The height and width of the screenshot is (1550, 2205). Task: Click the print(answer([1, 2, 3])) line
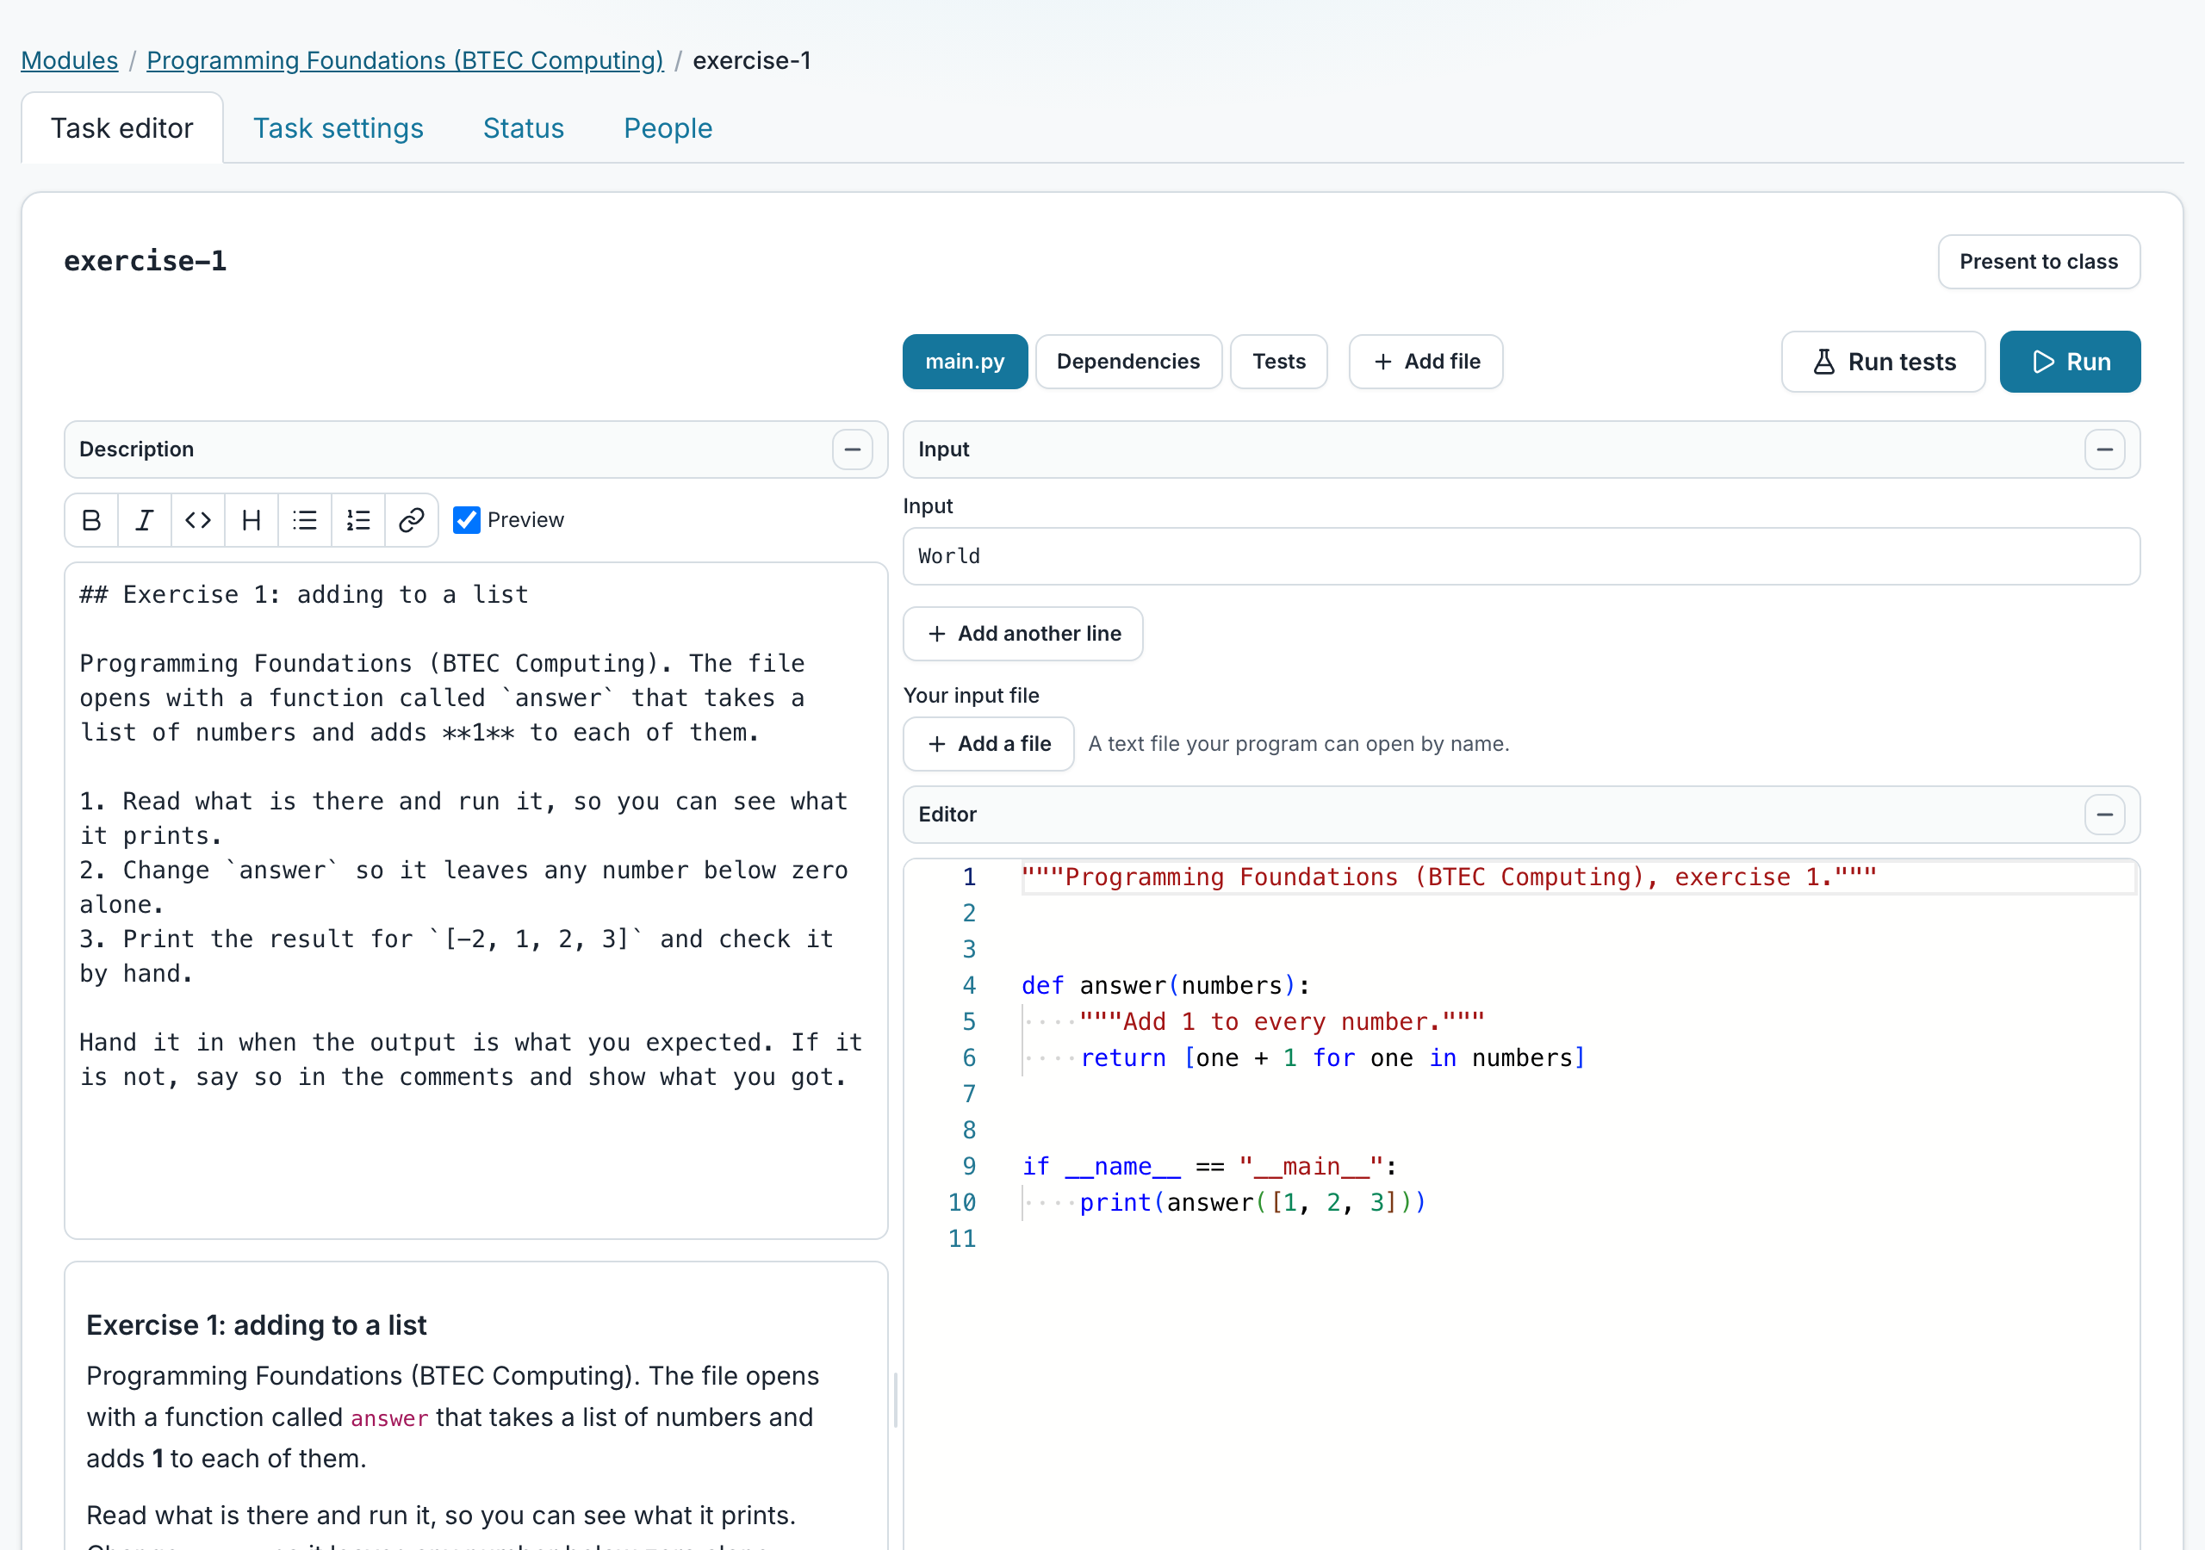(1252, 1202)
